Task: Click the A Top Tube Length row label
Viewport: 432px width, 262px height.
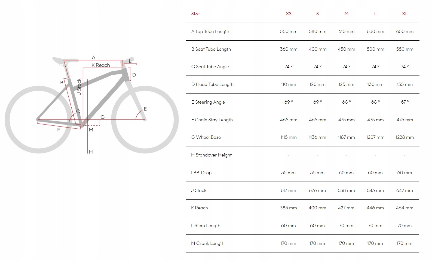Action: 210,31
